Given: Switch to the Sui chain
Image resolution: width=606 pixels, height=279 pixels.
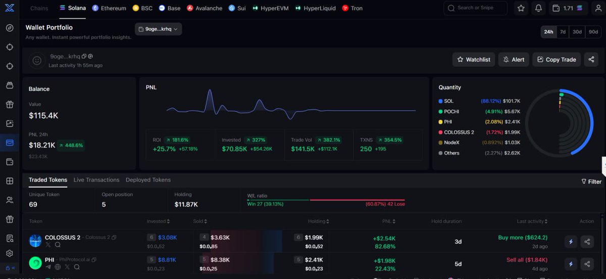Looking at the screenshot, I should (237, 8).
